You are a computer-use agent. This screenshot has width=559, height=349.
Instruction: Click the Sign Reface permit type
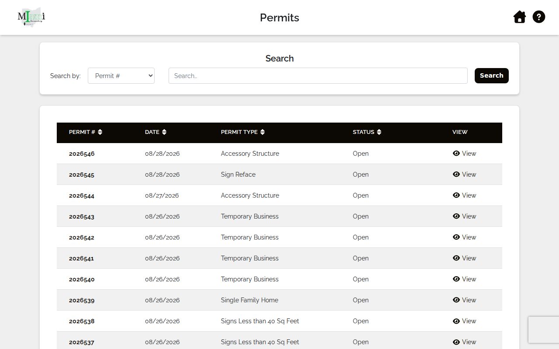click(238, 174)
